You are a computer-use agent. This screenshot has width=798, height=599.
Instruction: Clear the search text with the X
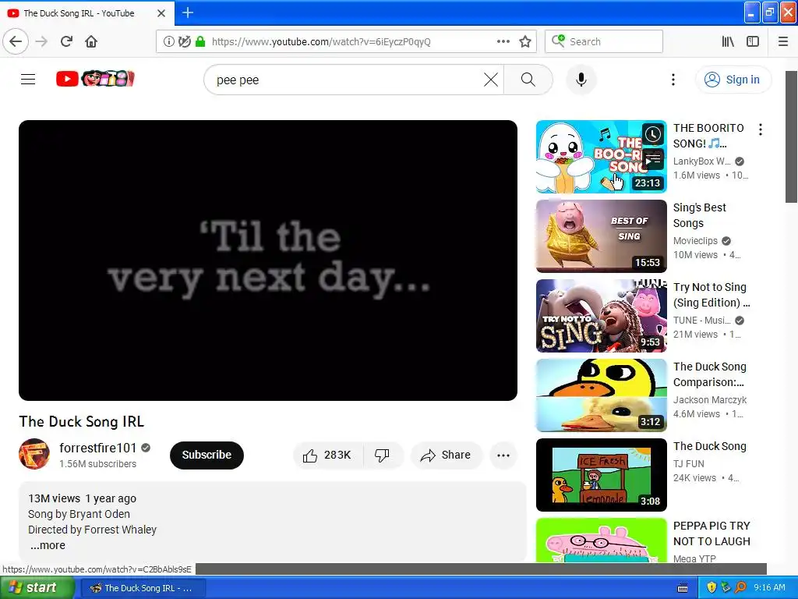pos(491,80)
